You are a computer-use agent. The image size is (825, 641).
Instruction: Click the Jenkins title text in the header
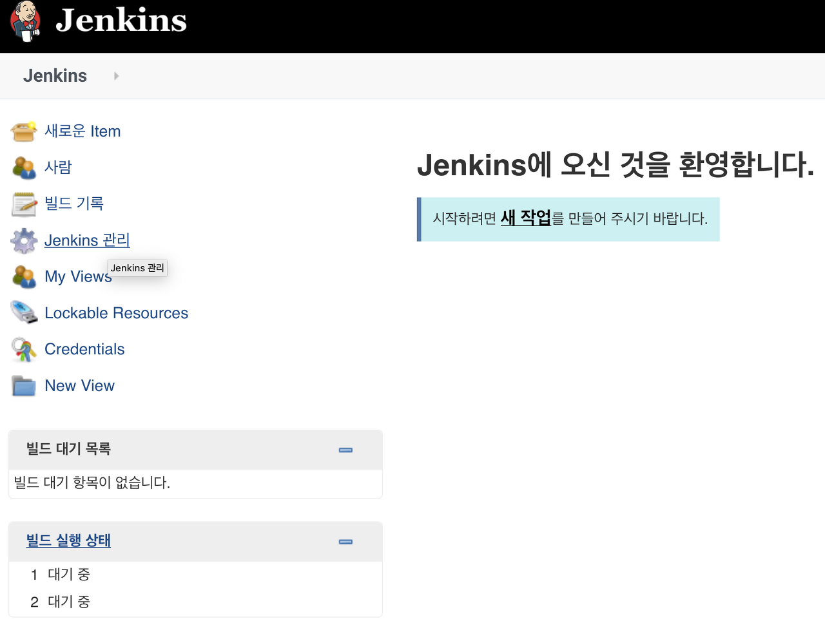pos(121,20)
